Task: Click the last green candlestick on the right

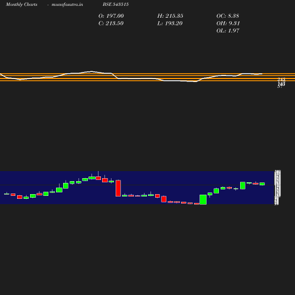Action: 262,184
